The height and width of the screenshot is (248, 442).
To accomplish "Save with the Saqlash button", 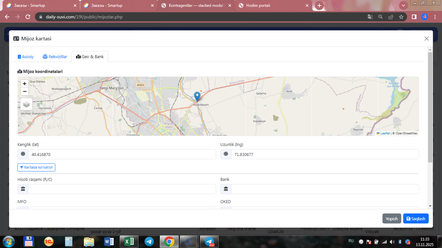I will click(x=416, y=219).
